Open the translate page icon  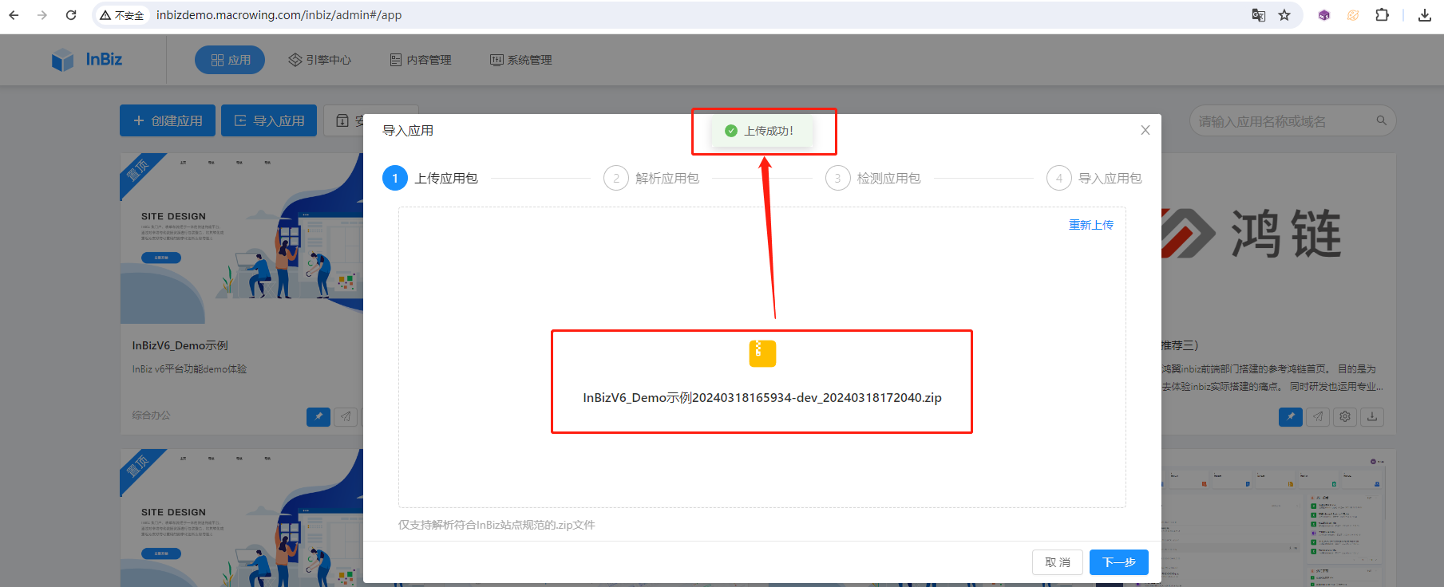[1259, 15]
